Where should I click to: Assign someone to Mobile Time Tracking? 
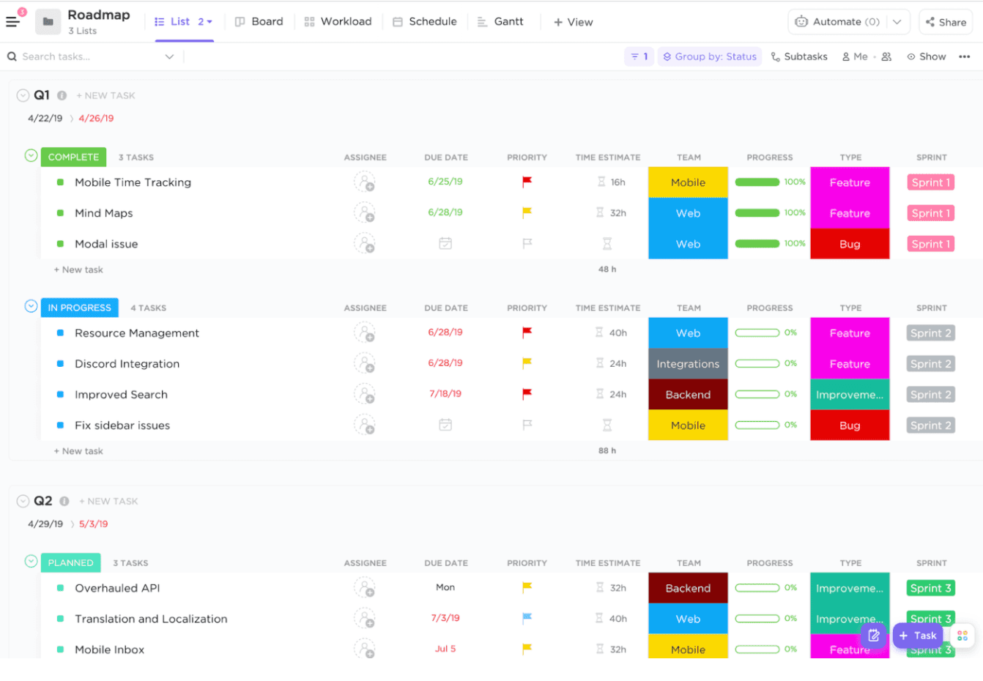click(x=365, y=182)
